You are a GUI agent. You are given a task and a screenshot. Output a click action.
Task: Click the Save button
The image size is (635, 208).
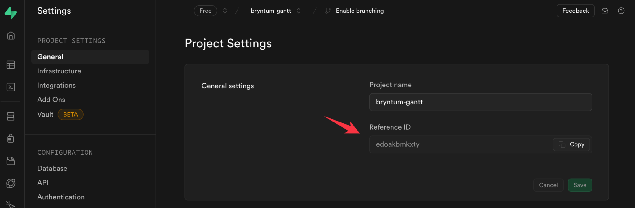[x=580, y=185]
